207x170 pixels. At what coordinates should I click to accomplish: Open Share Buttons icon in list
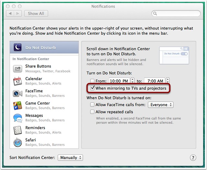(17, 69)
